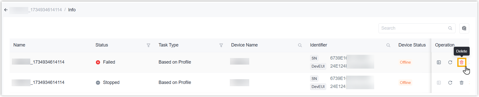Open column settings gear beside the search box
The height and width of the screenshot is (97, 479).
click(x=464, y=28)
